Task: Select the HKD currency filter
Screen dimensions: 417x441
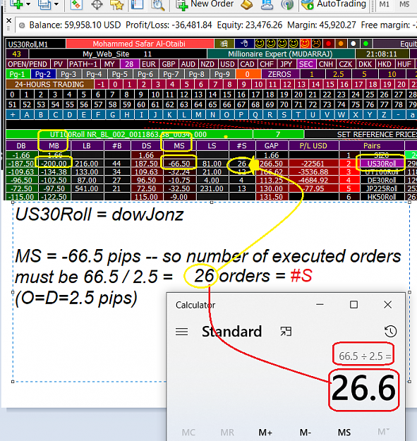Action: click(385, 64)
